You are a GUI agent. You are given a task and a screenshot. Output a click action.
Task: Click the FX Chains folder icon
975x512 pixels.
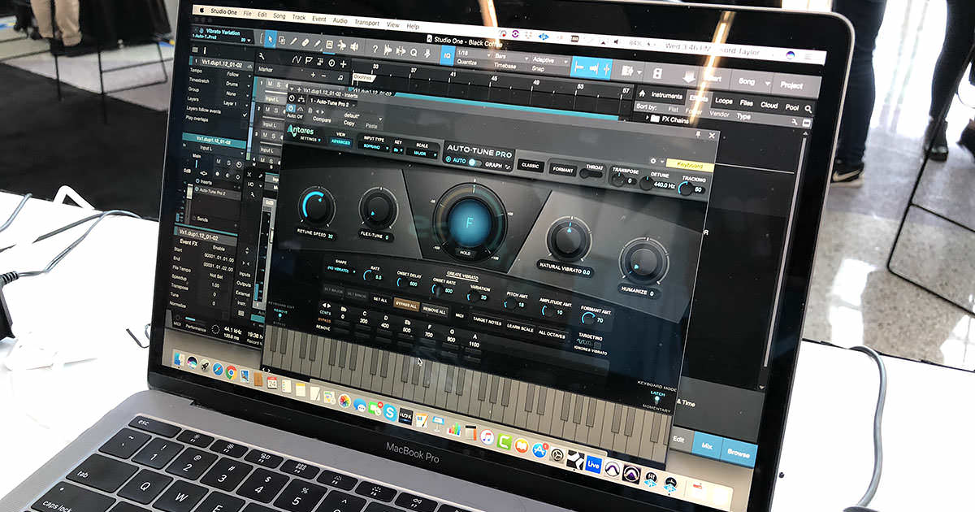point(656,119)
